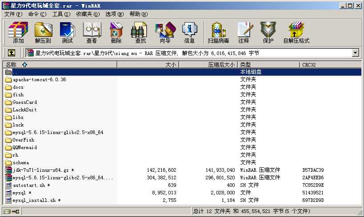The width and height of the screenshot is (364, 217).
Task: Open the 文件(F) menu
Action: (x=13, y=14)
